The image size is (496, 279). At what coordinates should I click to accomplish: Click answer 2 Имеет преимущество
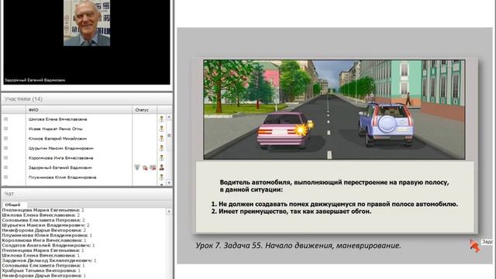(x=291, y=212)
